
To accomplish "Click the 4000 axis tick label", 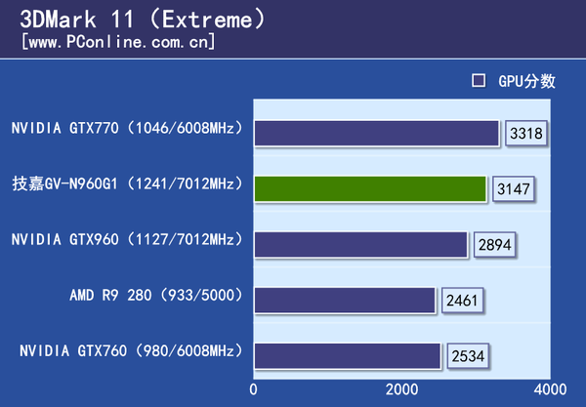I will [550, 389].
